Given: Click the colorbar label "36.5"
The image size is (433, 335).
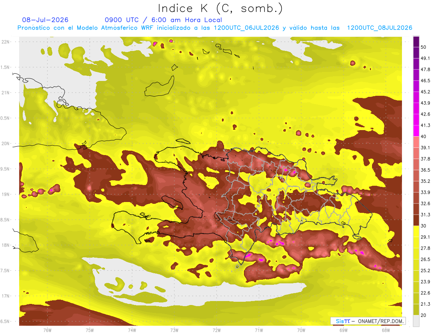Looking at the screenshot, I should point(425,170).
